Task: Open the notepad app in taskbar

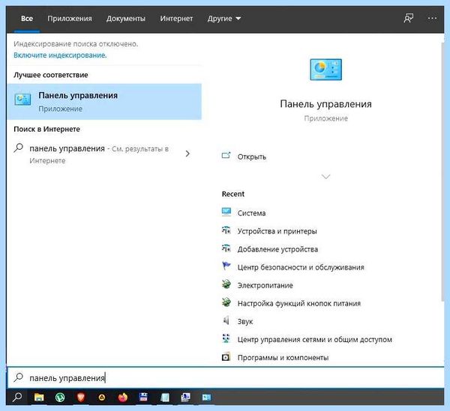Action: pyautogui.click(x=165, y=397)
